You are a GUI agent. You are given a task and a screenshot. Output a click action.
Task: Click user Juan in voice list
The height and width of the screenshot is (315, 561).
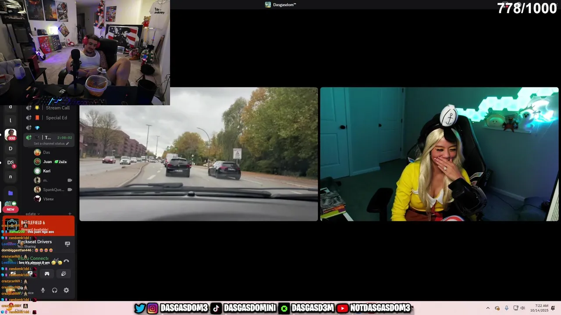pos(47,161)
